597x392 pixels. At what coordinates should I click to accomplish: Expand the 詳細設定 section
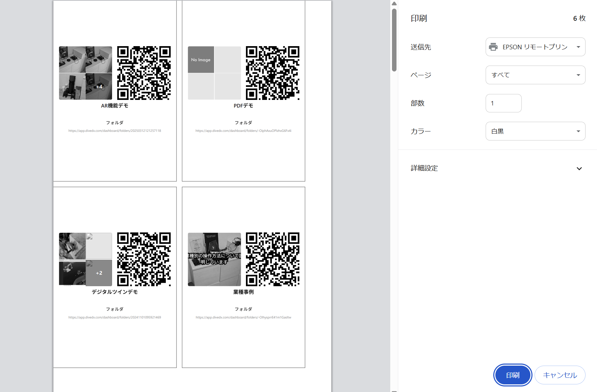click(497, 168)
